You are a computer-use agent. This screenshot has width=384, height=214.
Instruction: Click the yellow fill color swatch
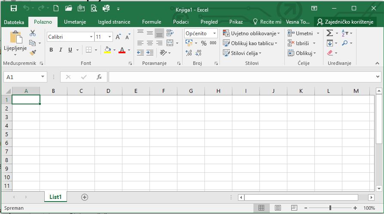tap(107, 50)
